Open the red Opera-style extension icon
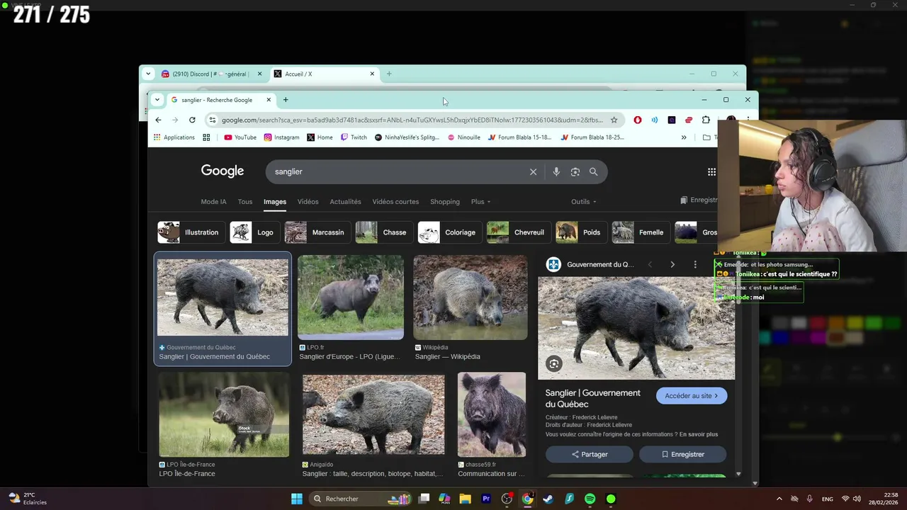This screenshot has width=907, height=510. click(x=638, y=120)
